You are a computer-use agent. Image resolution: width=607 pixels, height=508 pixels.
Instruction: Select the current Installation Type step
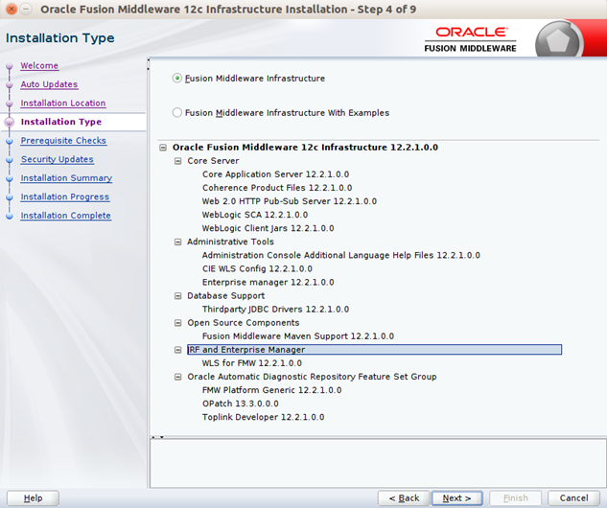click(x=61, y=122)
